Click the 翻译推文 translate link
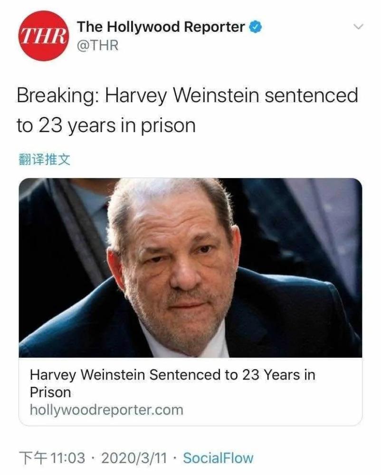 [x=44, y=159]
